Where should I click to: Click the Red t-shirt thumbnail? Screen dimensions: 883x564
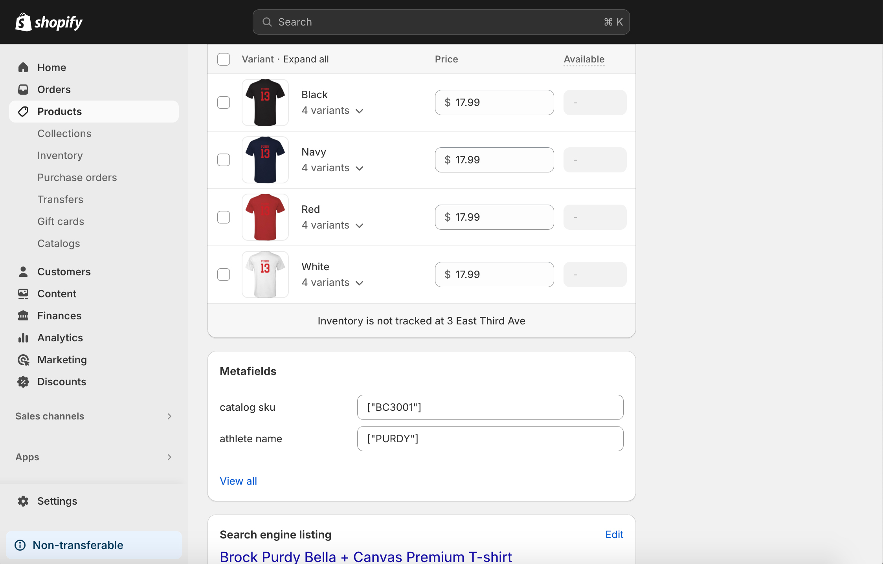pyautogui.click(x=265, y=217)
